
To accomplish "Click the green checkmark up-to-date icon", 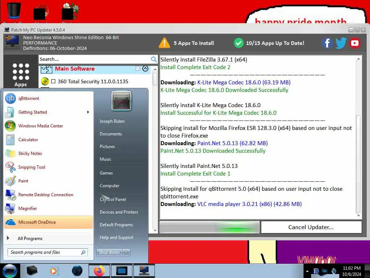I will click(238, 43).
